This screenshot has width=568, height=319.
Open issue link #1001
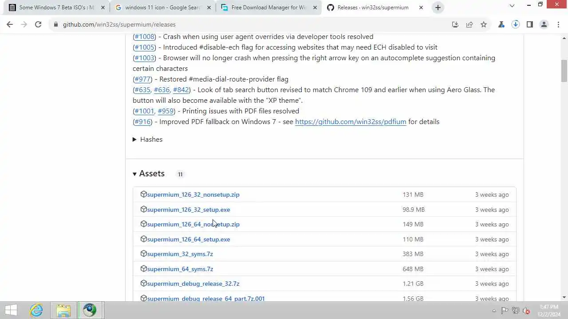[x=144, y=111]
